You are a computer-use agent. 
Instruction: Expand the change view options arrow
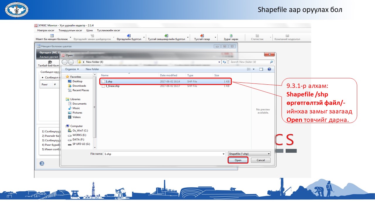[x=254, y=69]
